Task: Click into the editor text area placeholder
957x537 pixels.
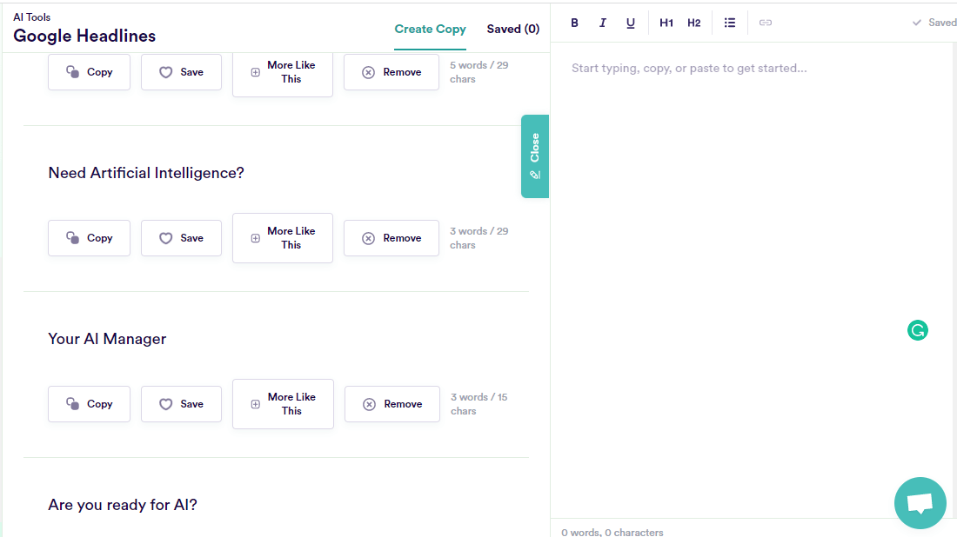Action: click(x=689, y=69)
